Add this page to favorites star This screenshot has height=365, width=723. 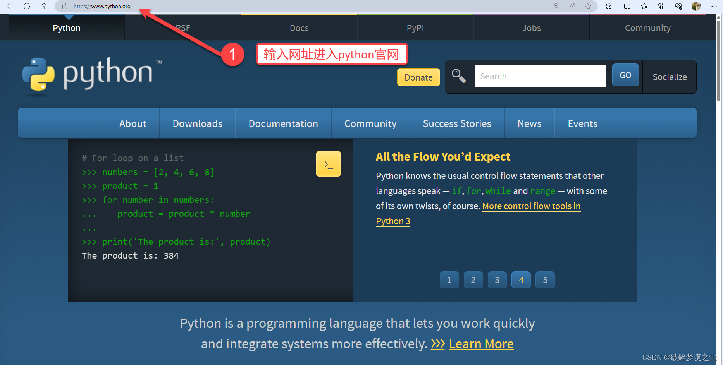588,6
